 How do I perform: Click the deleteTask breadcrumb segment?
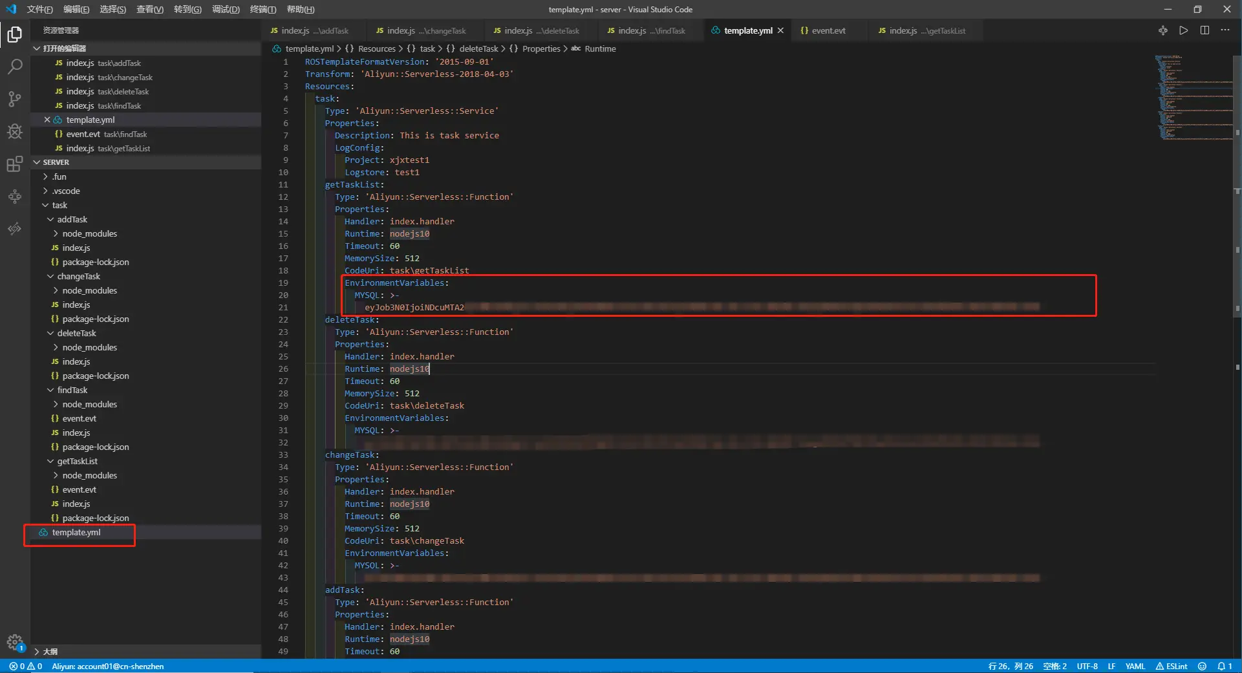pos(478,49)
